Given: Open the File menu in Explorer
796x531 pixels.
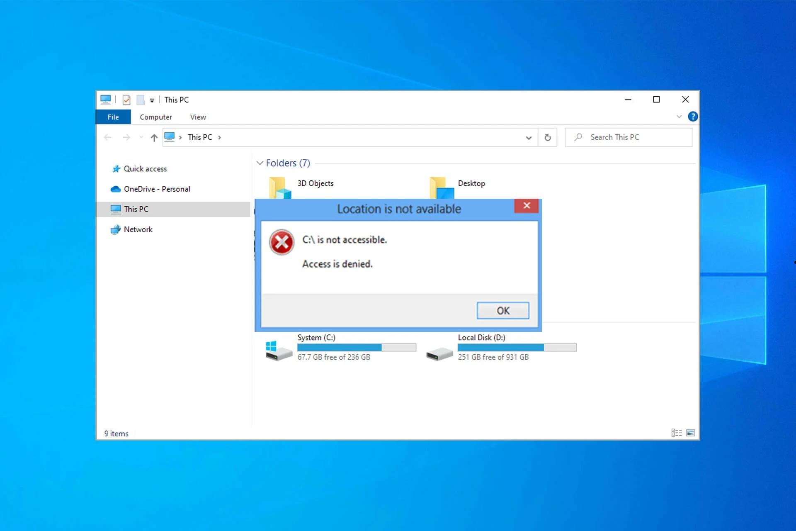Looking at the screenshot, I should tap(113, 117).
